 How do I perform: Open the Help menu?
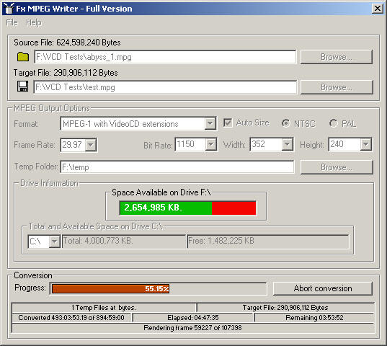click(x=34, y=22)
